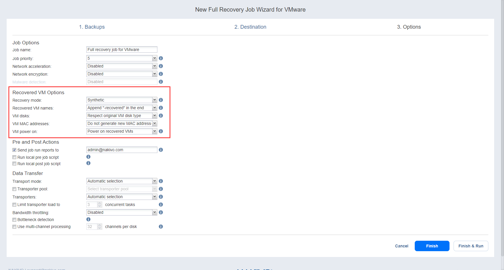The image size is (504, 270).
Task: Cancel the recovery job wizard
Action: pyautogui.click(x=401, y=246)
